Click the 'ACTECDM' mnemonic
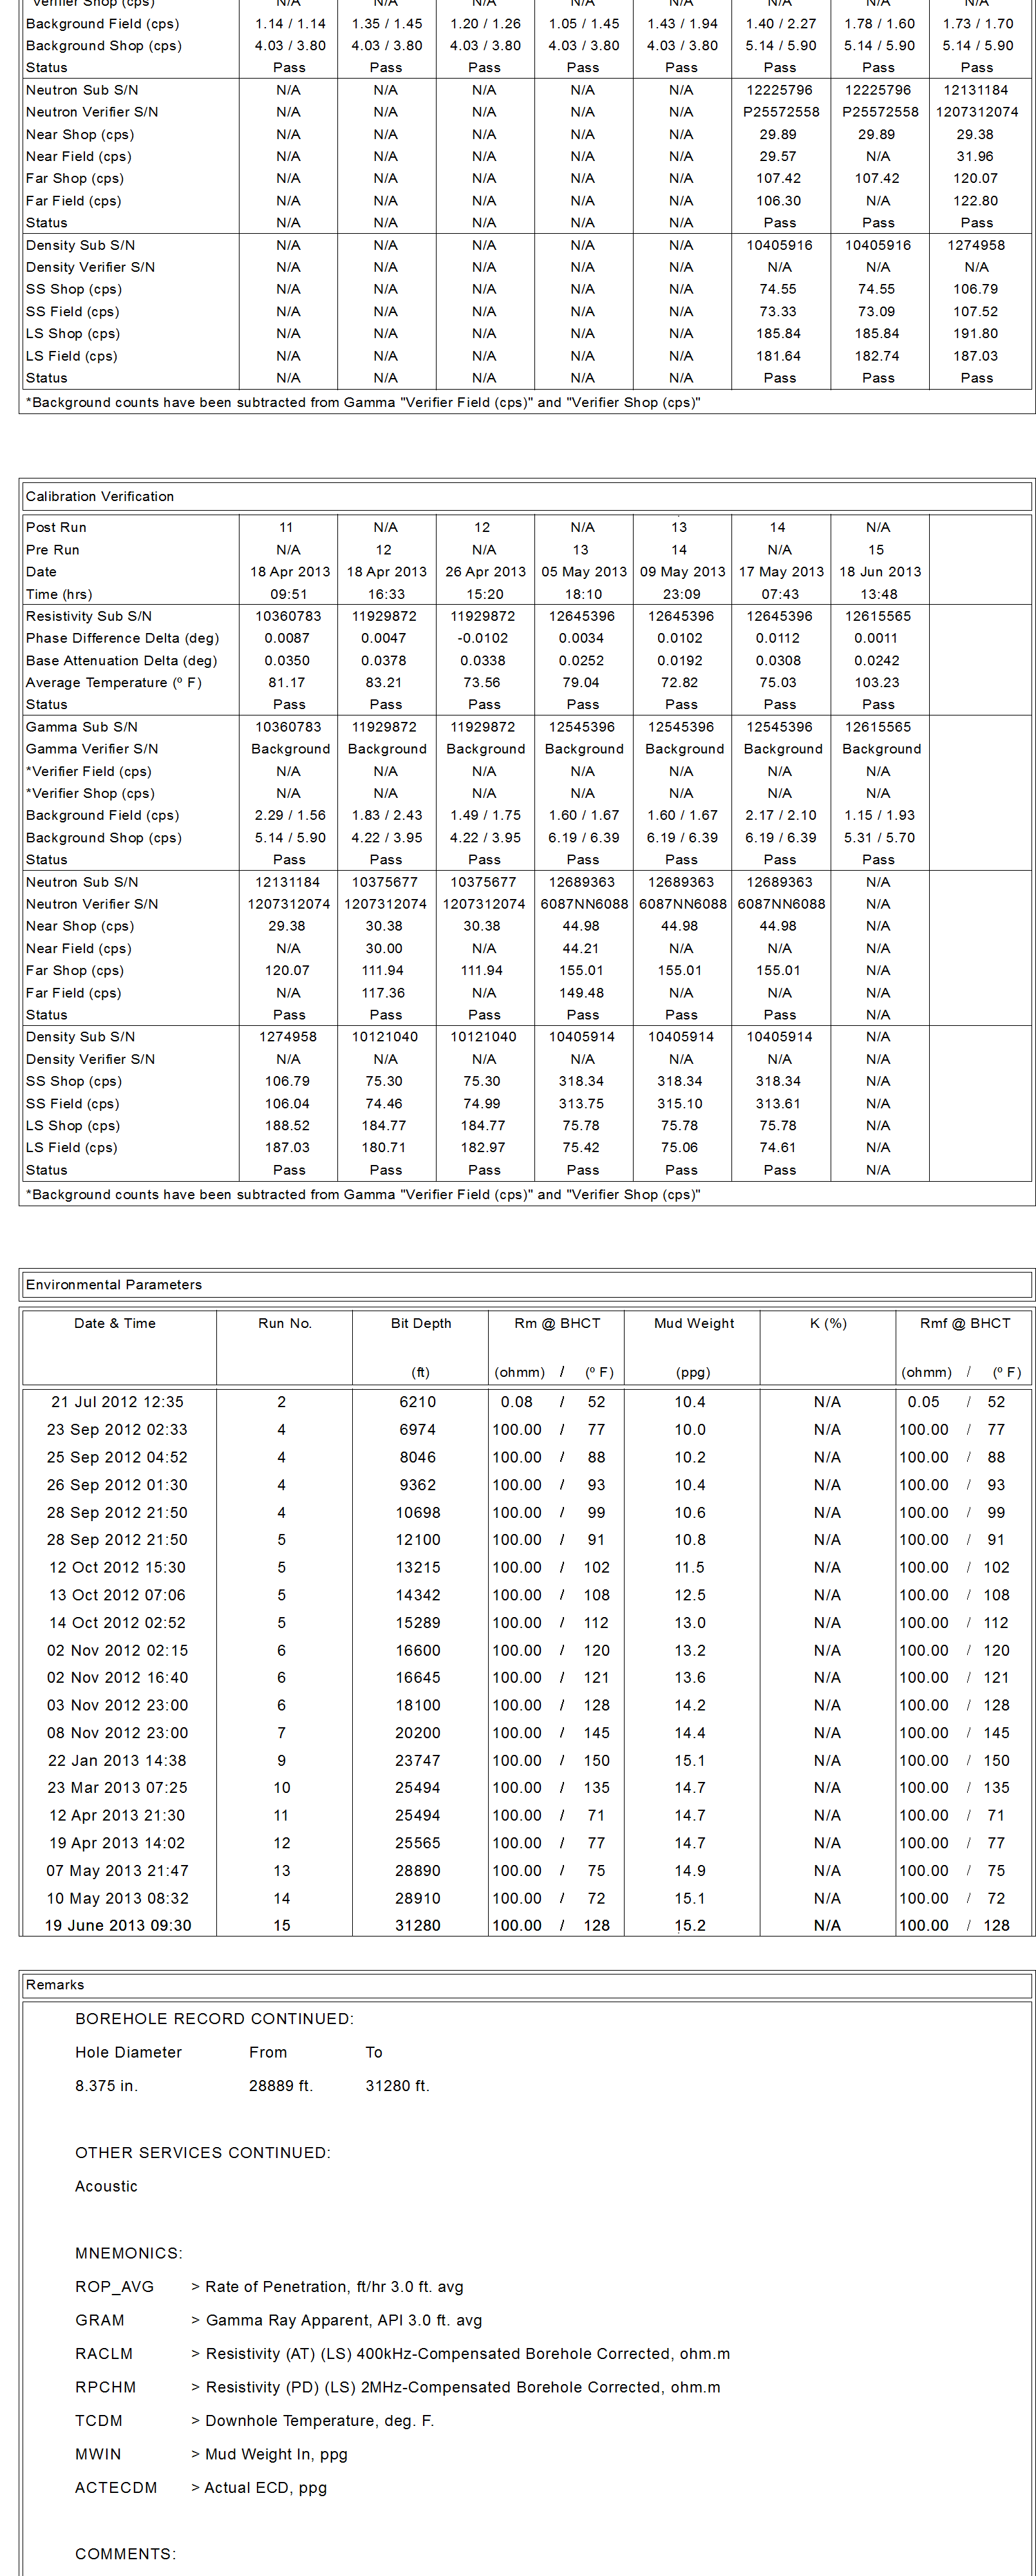The height and width of the screenshot is (2576, 1036). tap(116, 2487)
